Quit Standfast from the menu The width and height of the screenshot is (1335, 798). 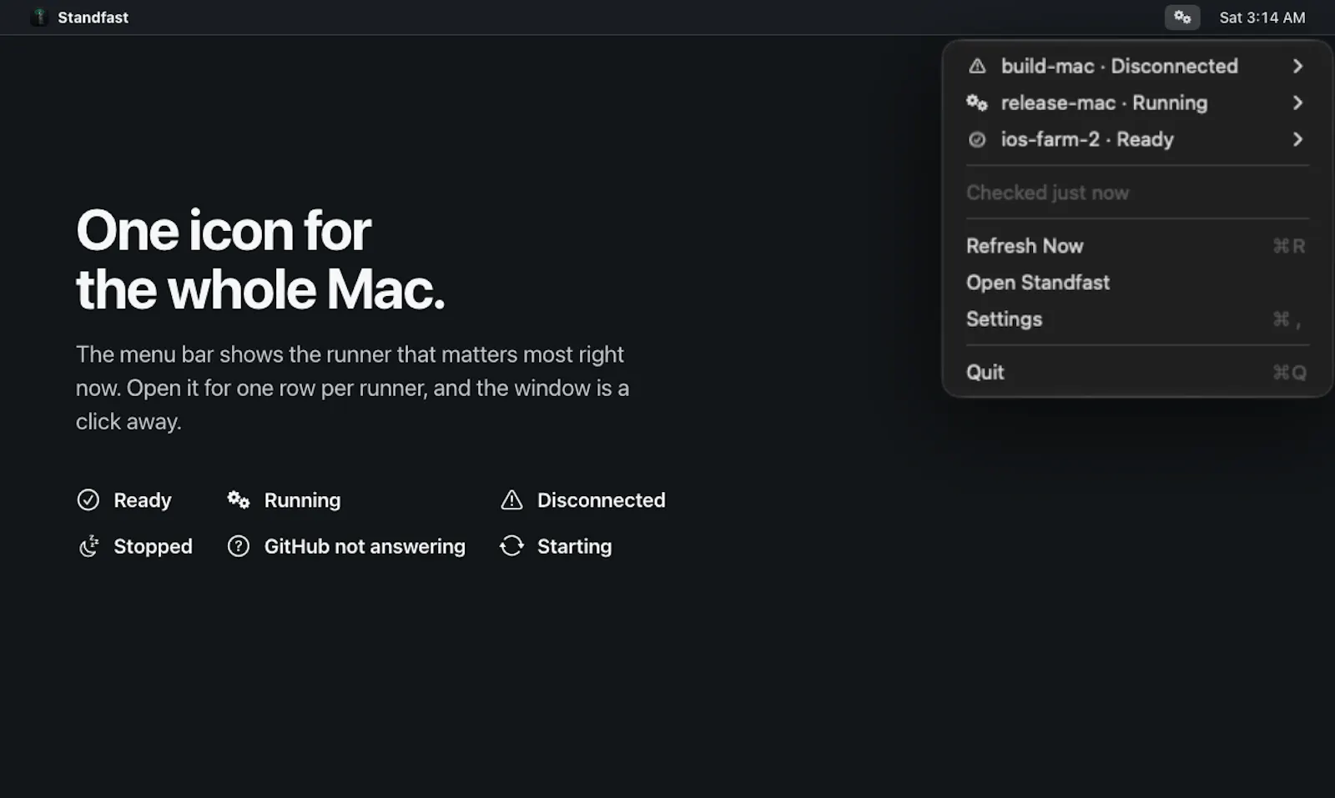1137,373
